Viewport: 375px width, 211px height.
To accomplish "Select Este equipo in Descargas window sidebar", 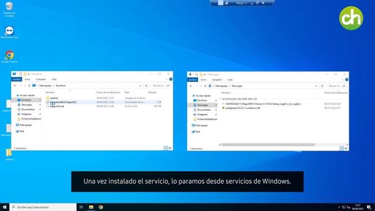I will [202, 125].
